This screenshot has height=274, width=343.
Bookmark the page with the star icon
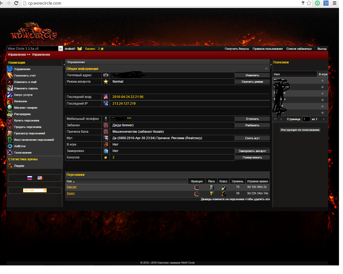click(x=309, y=3)
